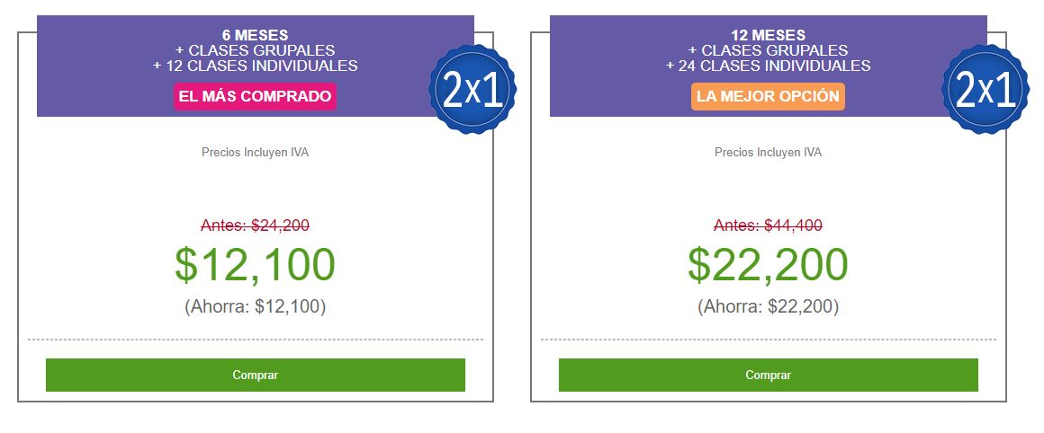Click 'Precios Incluyen IVA' in left card

[x=255, y=152]
